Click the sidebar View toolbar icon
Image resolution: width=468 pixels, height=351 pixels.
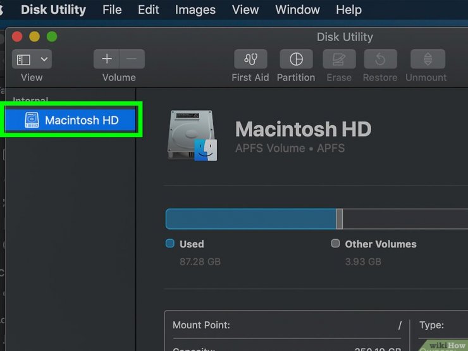click(x=23, y=59)
